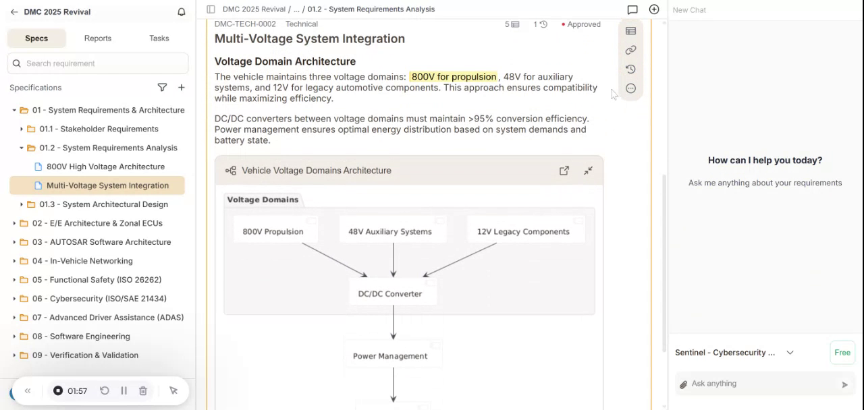
Task: Click the Free plan button
Action: (x=842, y=353)
